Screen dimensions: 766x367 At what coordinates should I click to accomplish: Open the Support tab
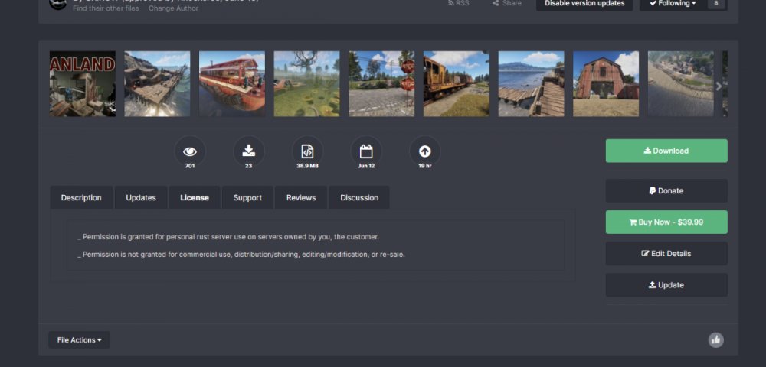click(x=247, y=197)
